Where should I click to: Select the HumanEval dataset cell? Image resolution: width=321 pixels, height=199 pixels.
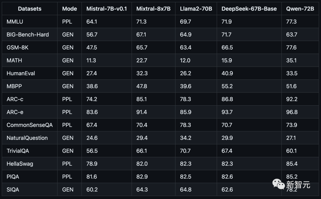21,73
